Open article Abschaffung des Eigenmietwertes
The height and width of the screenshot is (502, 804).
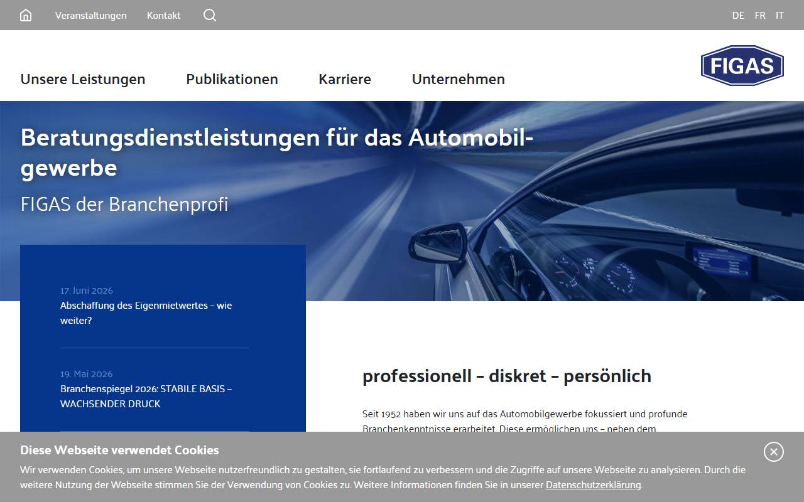(146, 313)
